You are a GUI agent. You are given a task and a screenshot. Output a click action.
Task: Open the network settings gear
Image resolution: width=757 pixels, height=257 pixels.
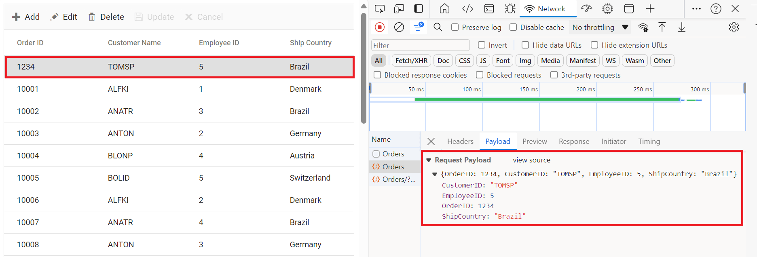tap(734, 27)
